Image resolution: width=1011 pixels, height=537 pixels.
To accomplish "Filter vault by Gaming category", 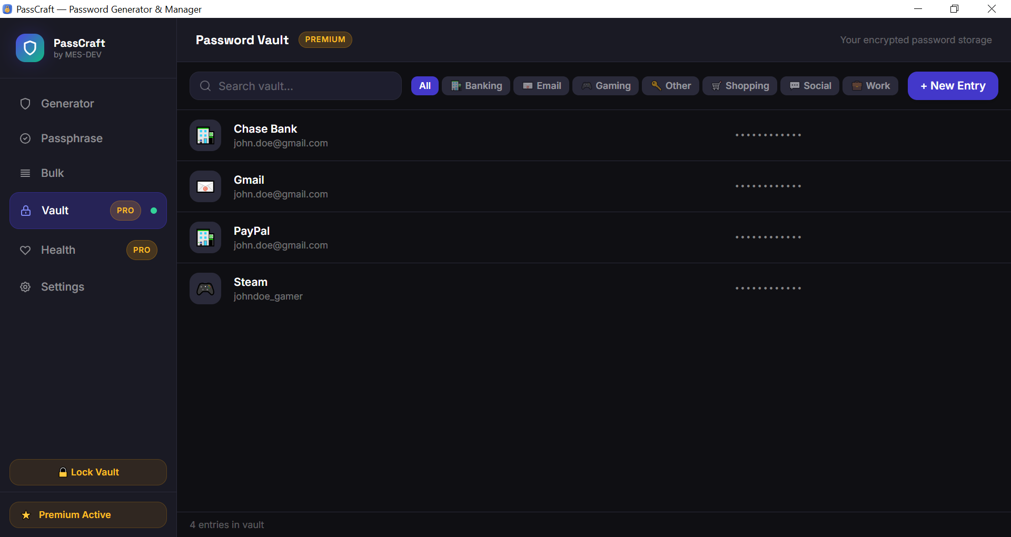I will tap(606, 86).
